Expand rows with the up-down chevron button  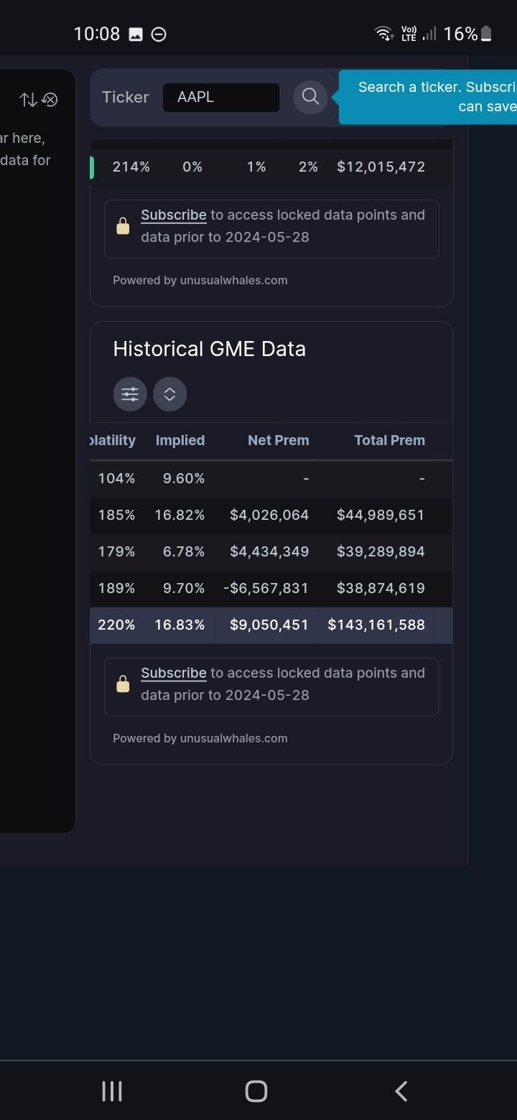[x=169, y=394]
